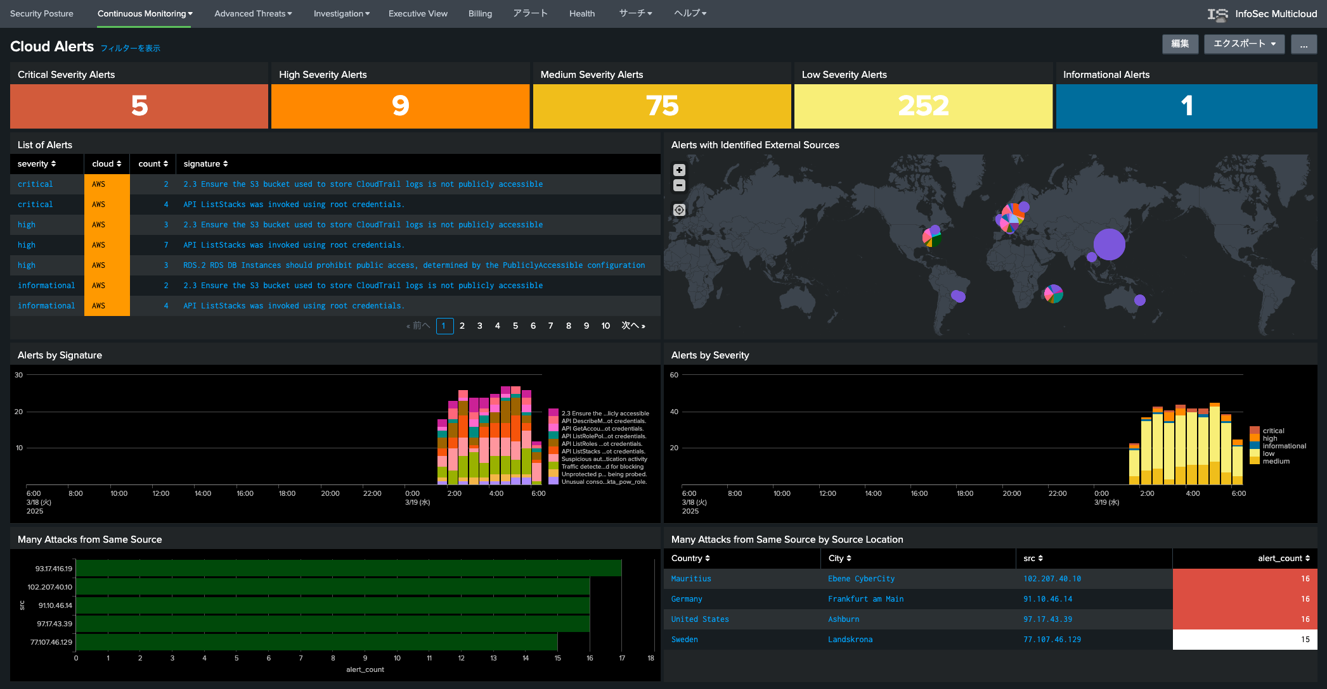Screen dimensions: 1327x689
Task: Open the エクスポート export dropdown
Action: pyautogui.click(x=1244, y=44)
